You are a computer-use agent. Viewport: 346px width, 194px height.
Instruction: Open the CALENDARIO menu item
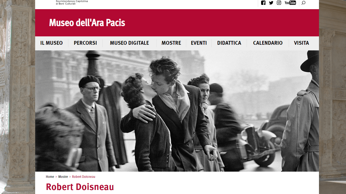(268, 43)
